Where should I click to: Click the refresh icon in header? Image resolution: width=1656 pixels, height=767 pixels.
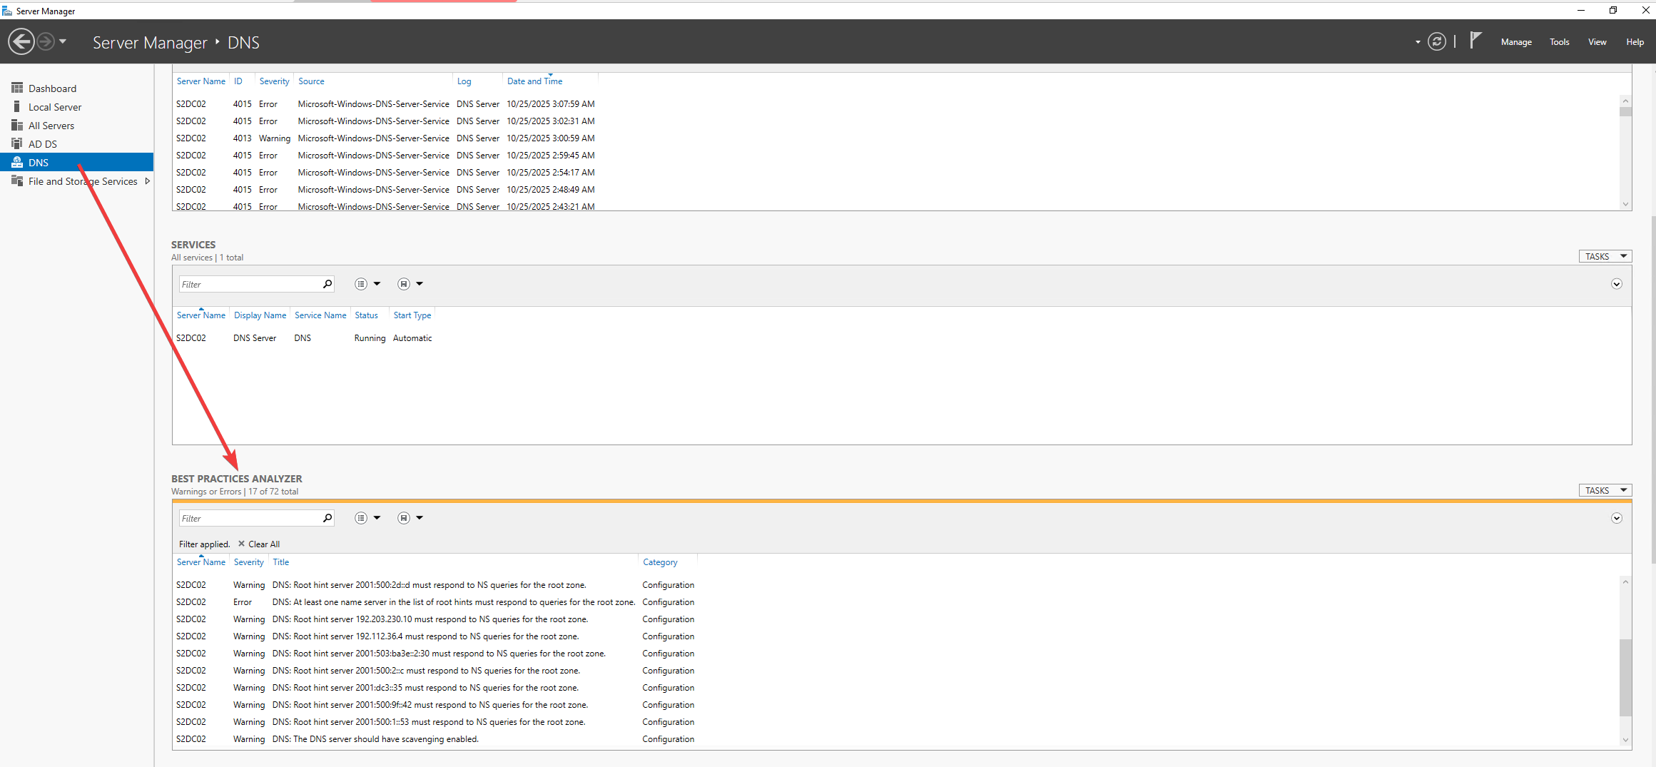click(x=1436, y=42)
